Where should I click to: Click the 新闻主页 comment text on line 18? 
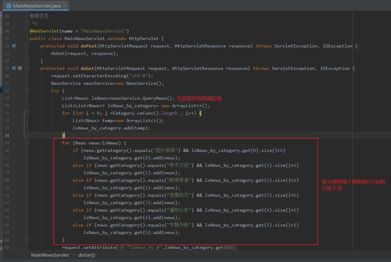click(x=39, y=16)
